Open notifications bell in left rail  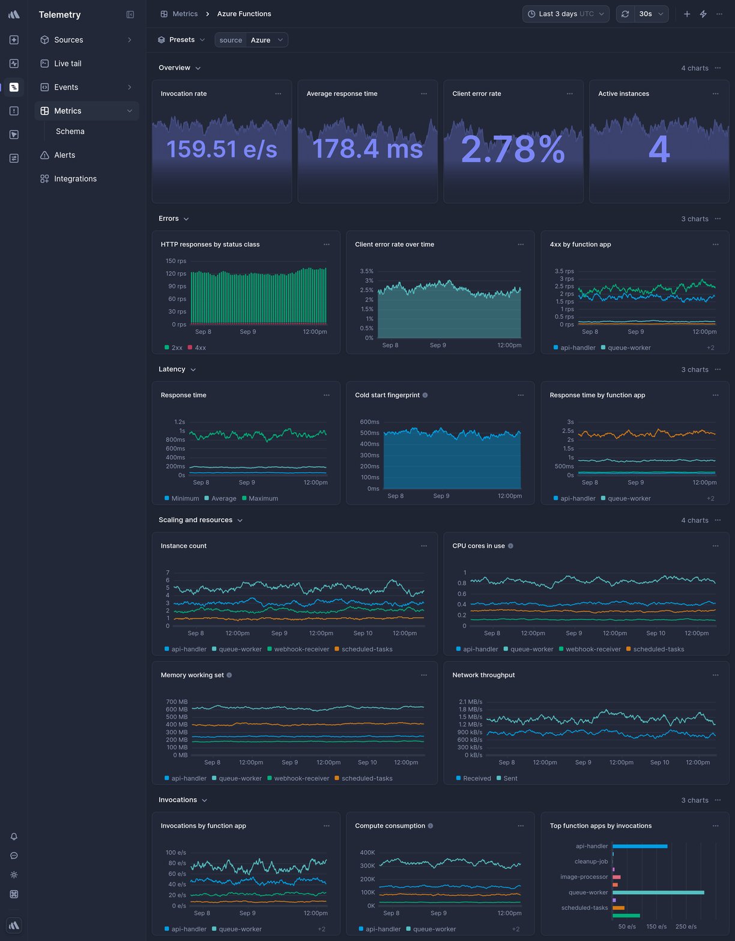14,836
